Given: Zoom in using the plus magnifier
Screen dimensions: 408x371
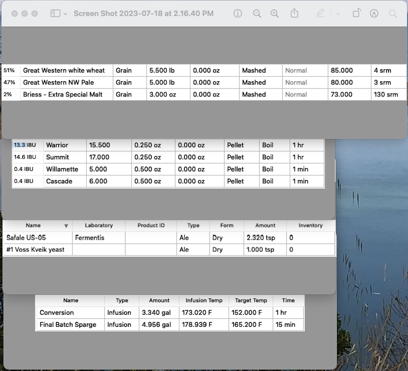Looking at the screenshot, I should [x=275, y=14].
